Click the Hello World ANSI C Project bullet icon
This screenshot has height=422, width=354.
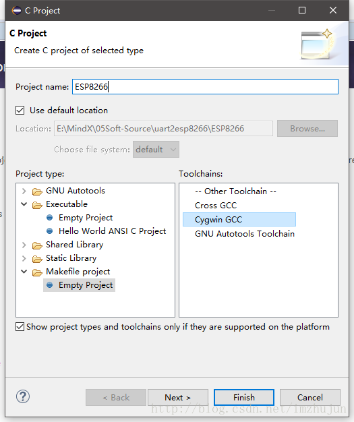click(49, 231)
